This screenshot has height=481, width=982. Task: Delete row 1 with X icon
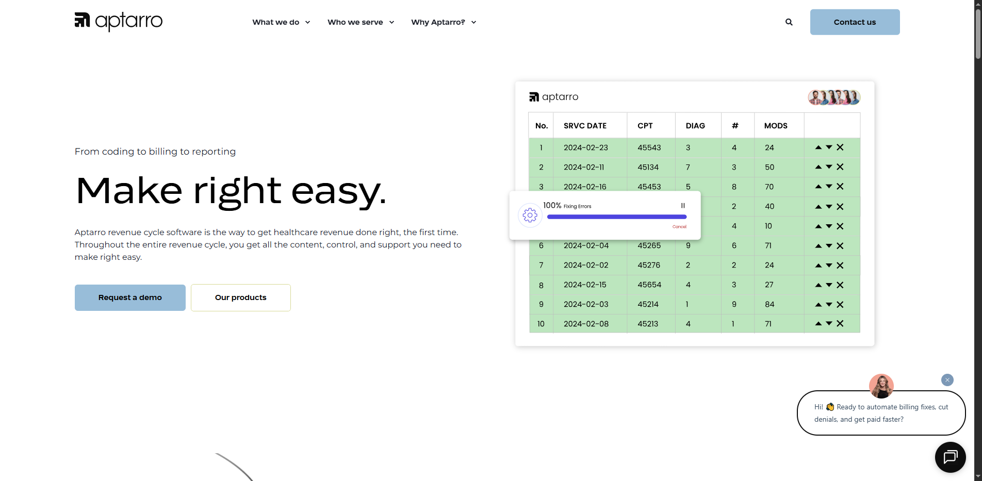tap(840, 147)
